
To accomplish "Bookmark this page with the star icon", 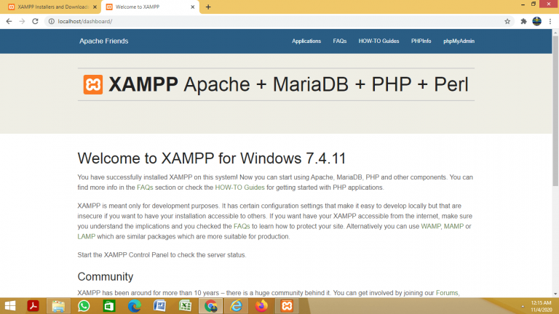I will 507,21.
